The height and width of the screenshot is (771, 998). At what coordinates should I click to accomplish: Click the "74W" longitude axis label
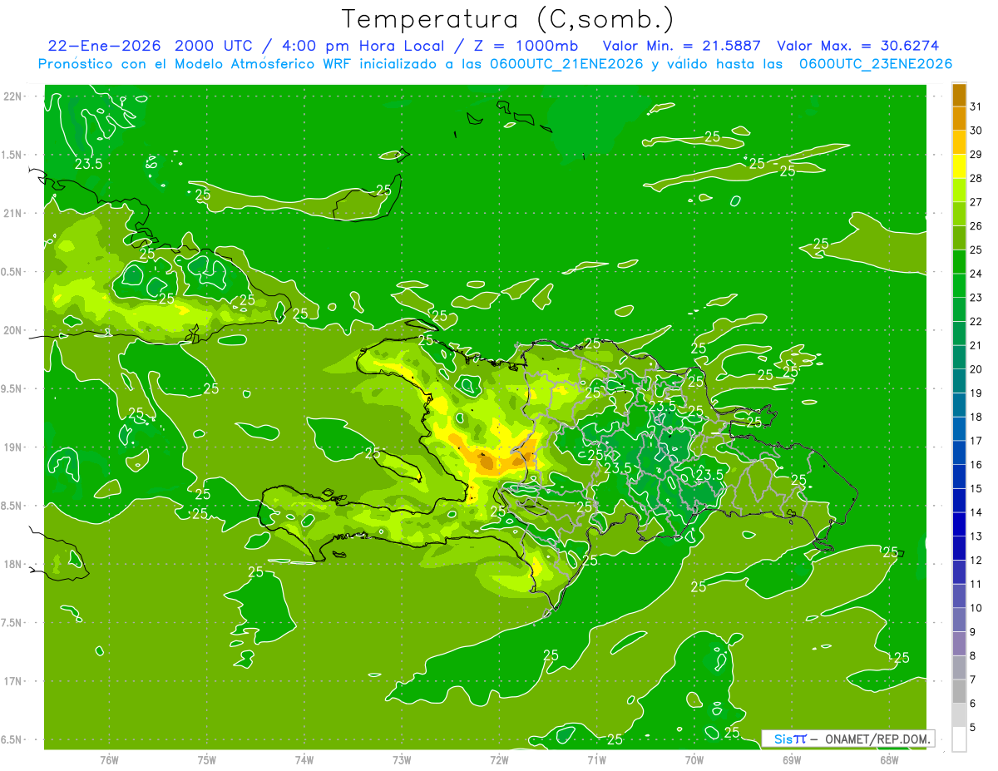(304, 760)
